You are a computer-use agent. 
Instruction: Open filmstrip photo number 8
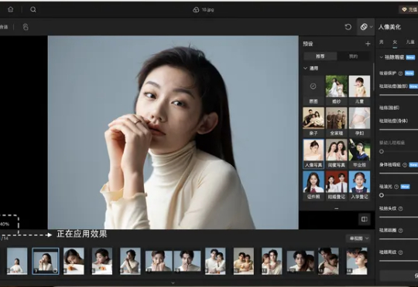tap(187, 261)
